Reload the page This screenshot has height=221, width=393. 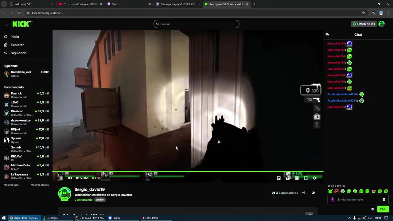tap(19, 13)
